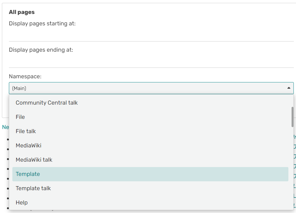This screenshot has height=213, width=296.
Task: Select the "MediaWiki" namespace option
Action: [28, 145]
